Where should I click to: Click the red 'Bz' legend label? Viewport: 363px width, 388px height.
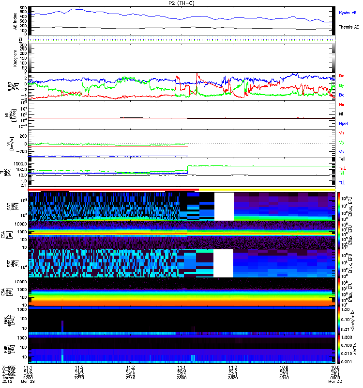point(341,76)
